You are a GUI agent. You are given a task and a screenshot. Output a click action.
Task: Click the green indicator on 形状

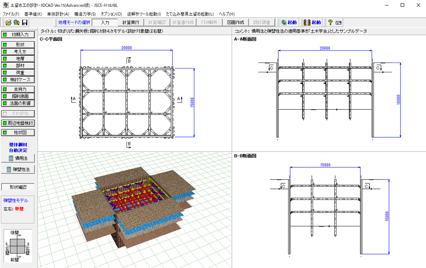tap(5, 45)
